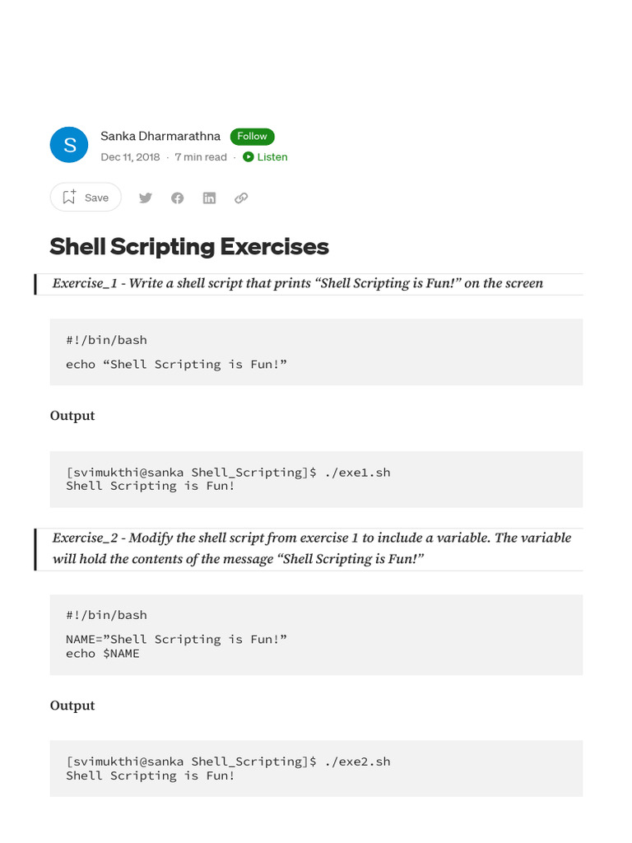The height and width of the screenshot is (843, 632).
Task: Click the ./exe1.sh terminal output block
Action: [x=316, y=479]
